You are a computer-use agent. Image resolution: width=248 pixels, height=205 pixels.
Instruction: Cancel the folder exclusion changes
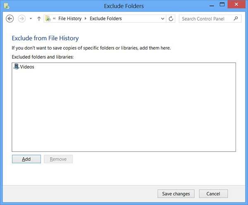coord(213,193)
